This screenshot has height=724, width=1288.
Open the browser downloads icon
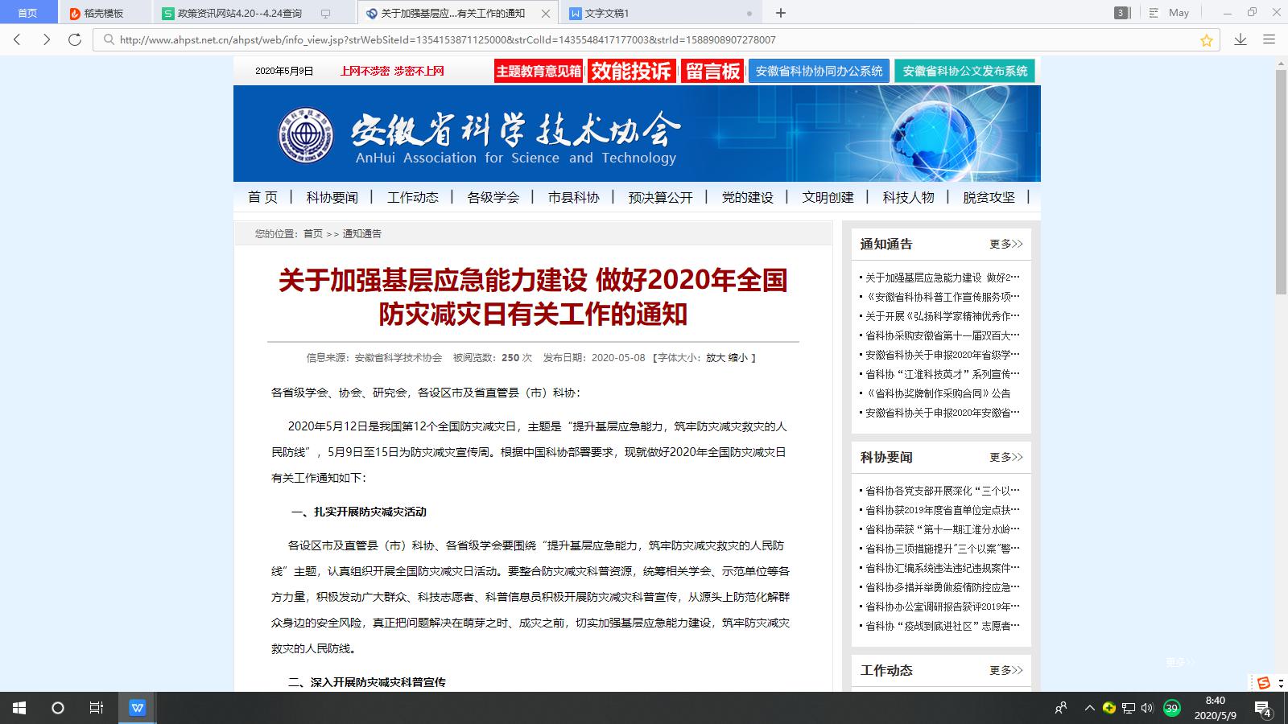tap(1241, 39)
